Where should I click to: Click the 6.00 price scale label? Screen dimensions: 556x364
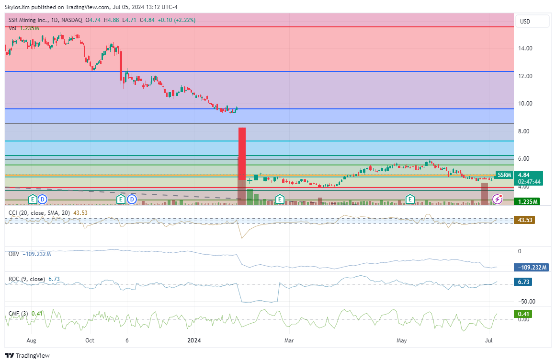point(524,159)
